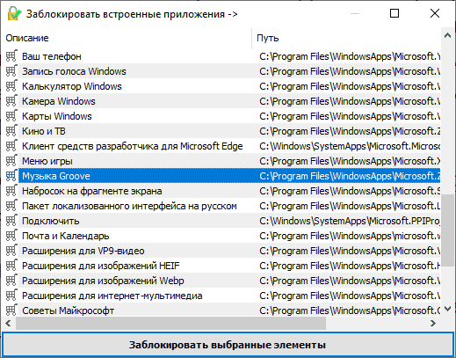Viewport: 456px width, 358px height.
Task: Click the cart icon beside Карты Windows
Action: [x=11, y=115]
